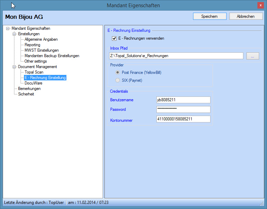Collapse the Document Management tree node

(x=14, y=67)
